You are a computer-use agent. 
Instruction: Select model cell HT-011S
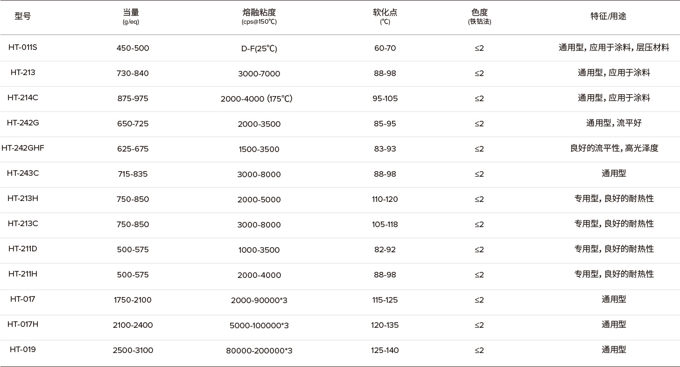(22, 48)
